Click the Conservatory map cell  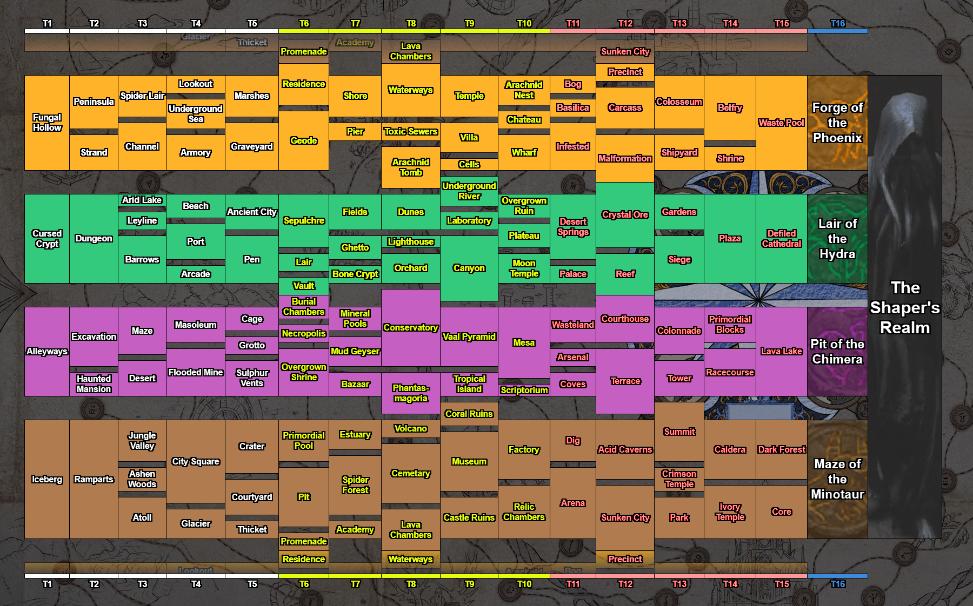411,327
